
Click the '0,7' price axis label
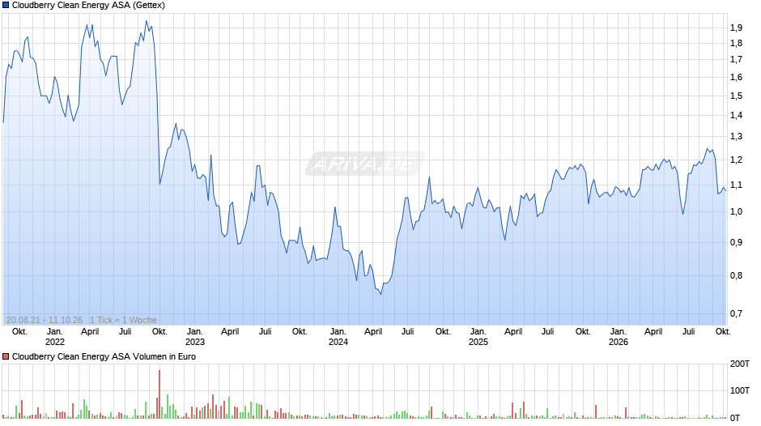[x=736, y=313]
